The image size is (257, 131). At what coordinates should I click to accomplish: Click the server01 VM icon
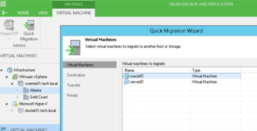tap(127, 82)
